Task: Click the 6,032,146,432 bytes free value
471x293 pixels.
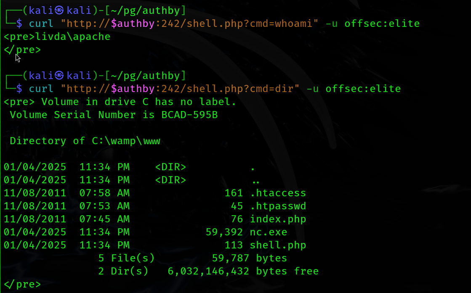Action: click(208, 271)
